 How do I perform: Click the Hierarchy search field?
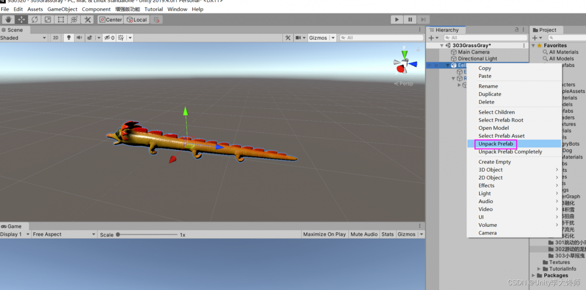485,38
